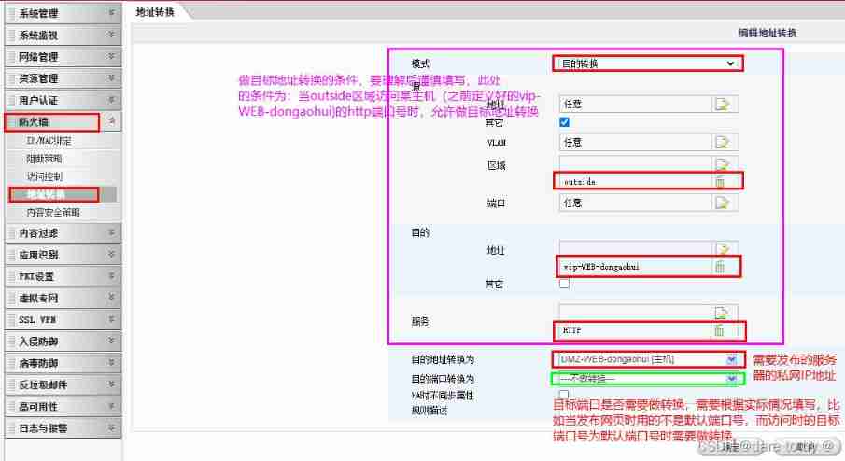The height and width of the screenshot is (461, 845).
Task: Select vip-WEB-dongaohui address entry
Action: click(x=601, y=267)
